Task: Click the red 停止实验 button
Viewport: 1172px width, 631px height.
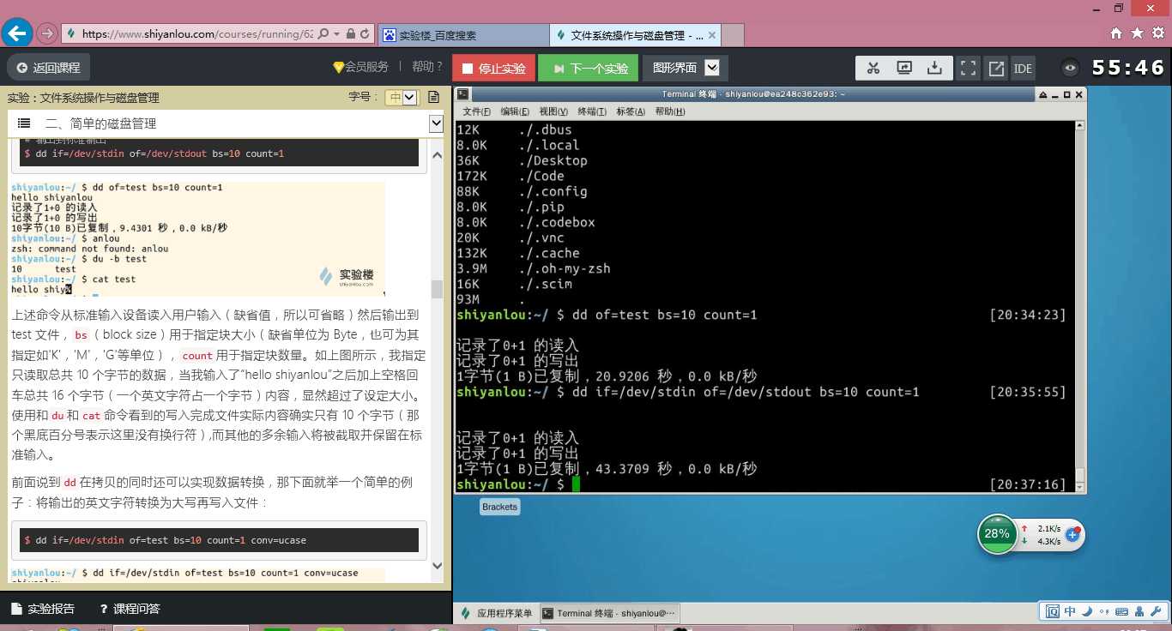Action: tap(493, 69)
